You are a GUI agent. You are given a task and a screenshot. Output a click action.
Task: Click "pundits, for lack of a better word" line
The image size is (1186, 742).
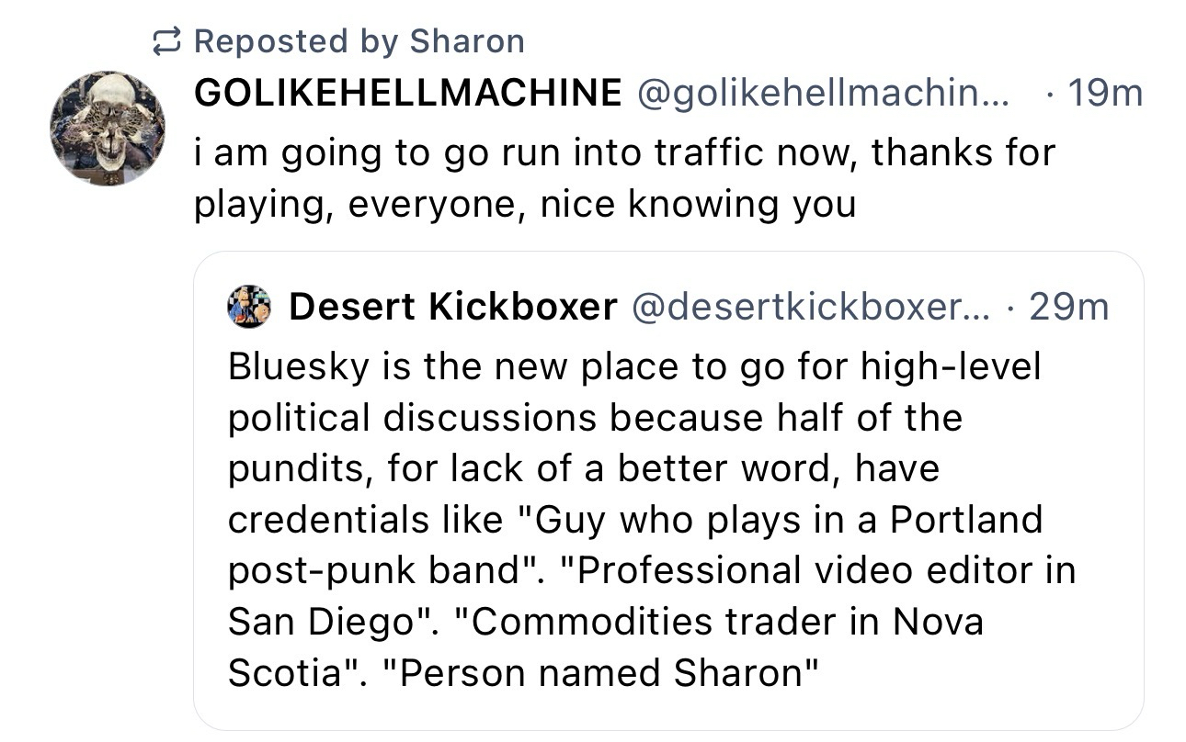click(583, 469)
